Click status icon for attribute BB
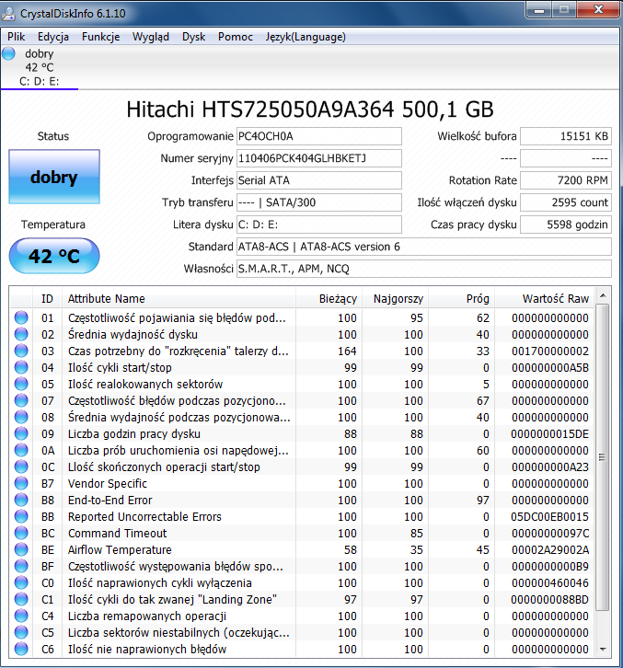This screenshot has width=623, height=668. 21,517
